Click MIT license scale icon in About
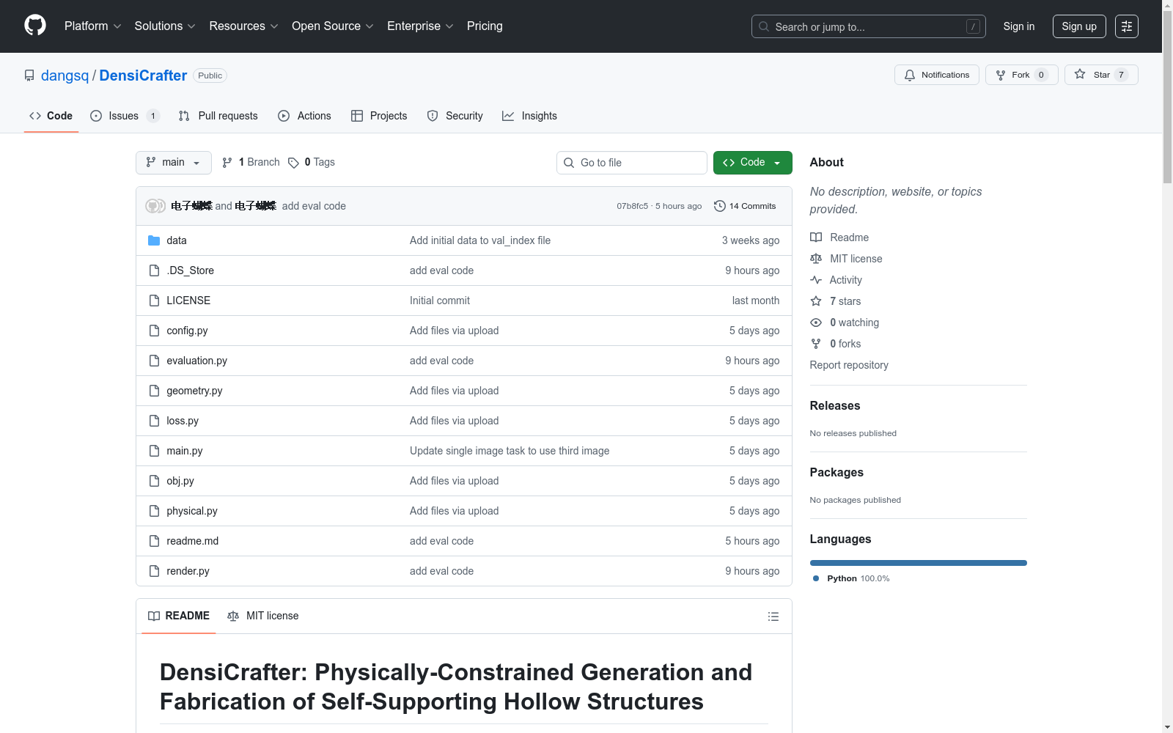Image resolution: width=1173 pixels, height=733 pixels. 816,259
